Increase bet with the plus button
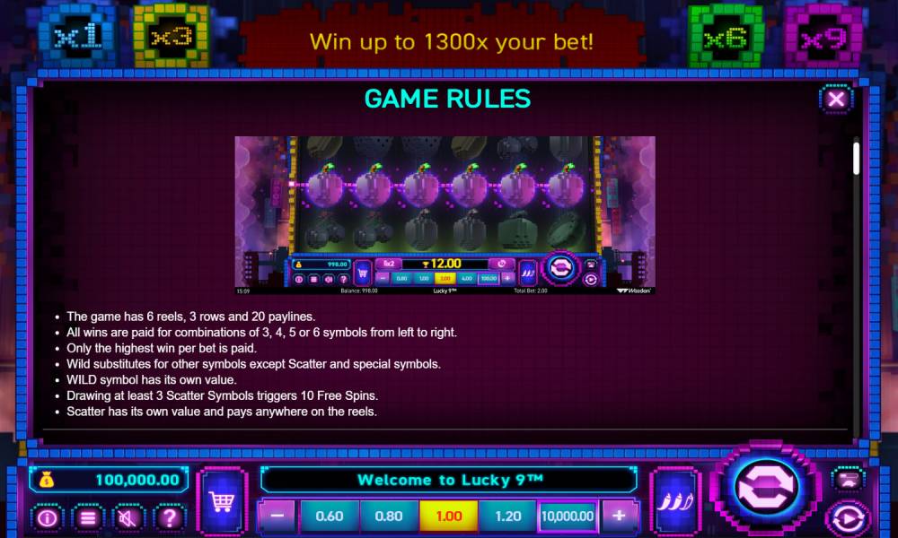 click(619, 516)
